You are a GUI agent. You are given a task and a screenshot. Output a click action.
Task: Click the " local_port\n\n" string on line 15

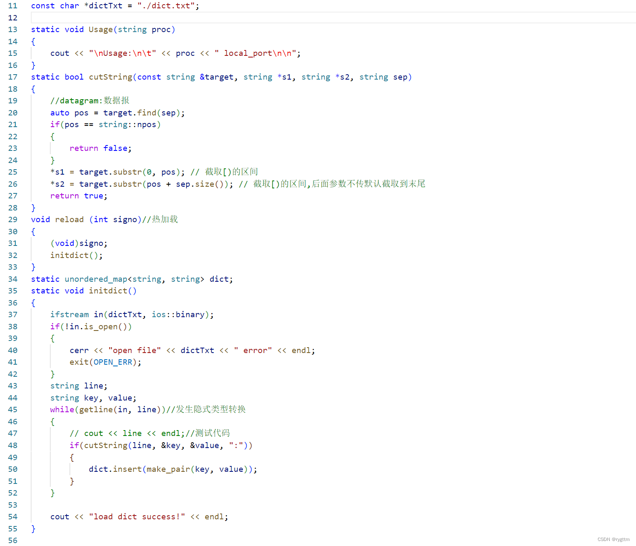pyautogui.click(x=255, y=53)
